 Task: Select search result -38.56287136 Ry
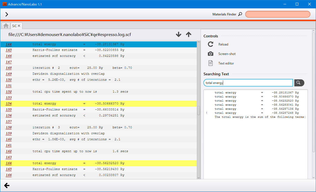tap(256, 109)
